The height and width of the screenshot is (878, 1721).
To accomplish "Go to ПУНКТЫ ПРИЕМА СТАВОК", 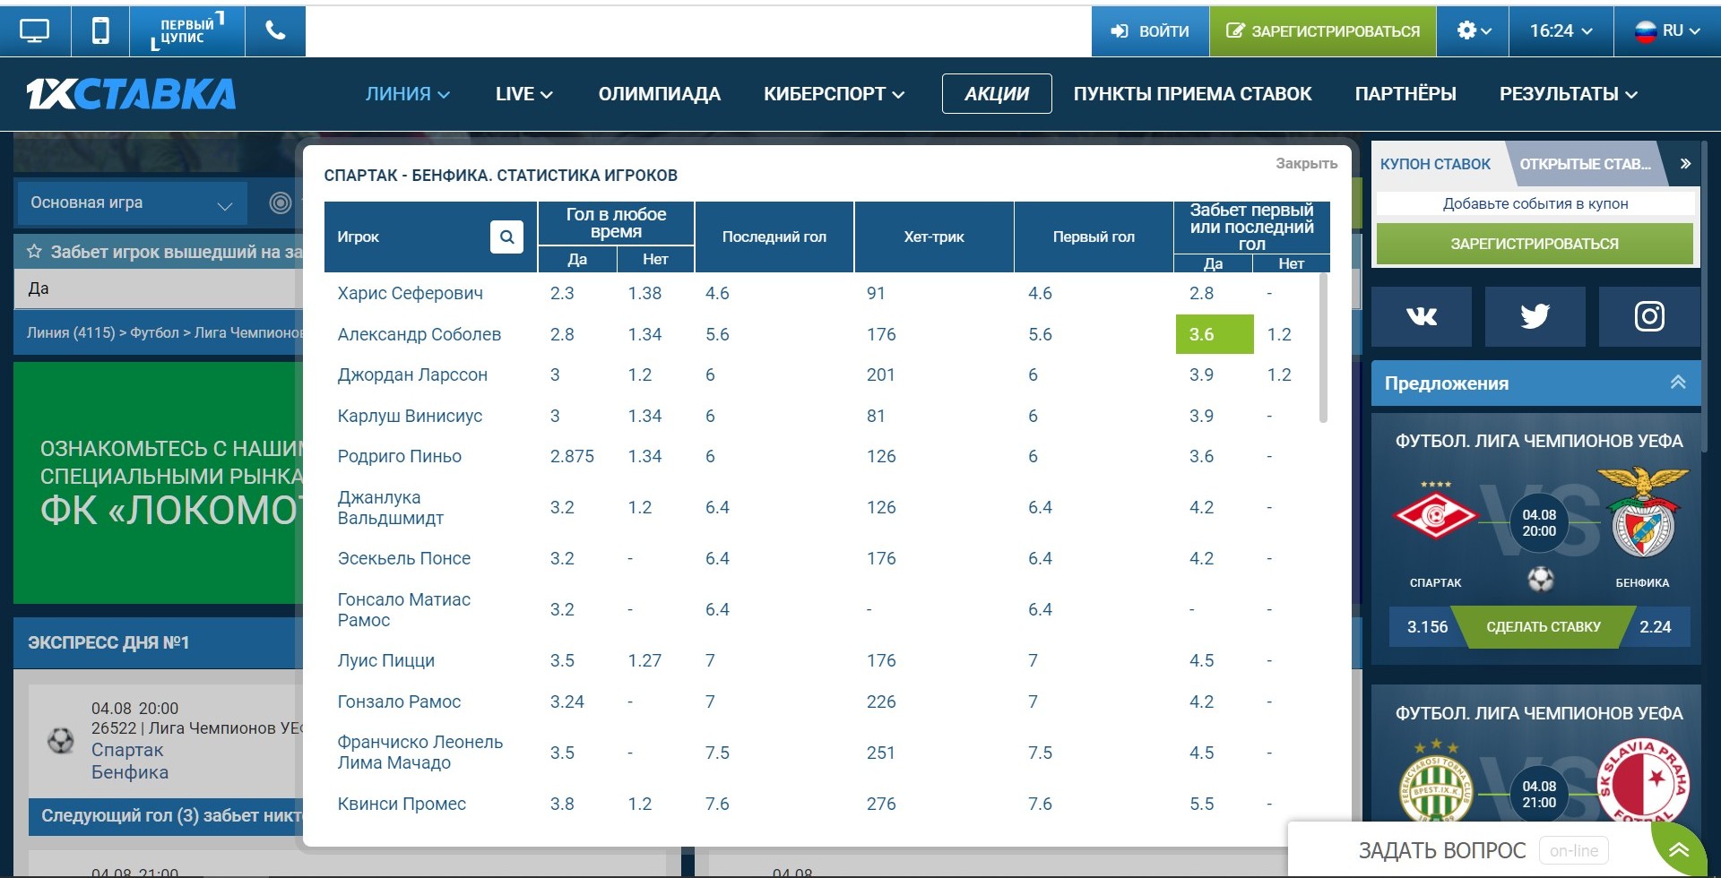I will pos(1193,94).
